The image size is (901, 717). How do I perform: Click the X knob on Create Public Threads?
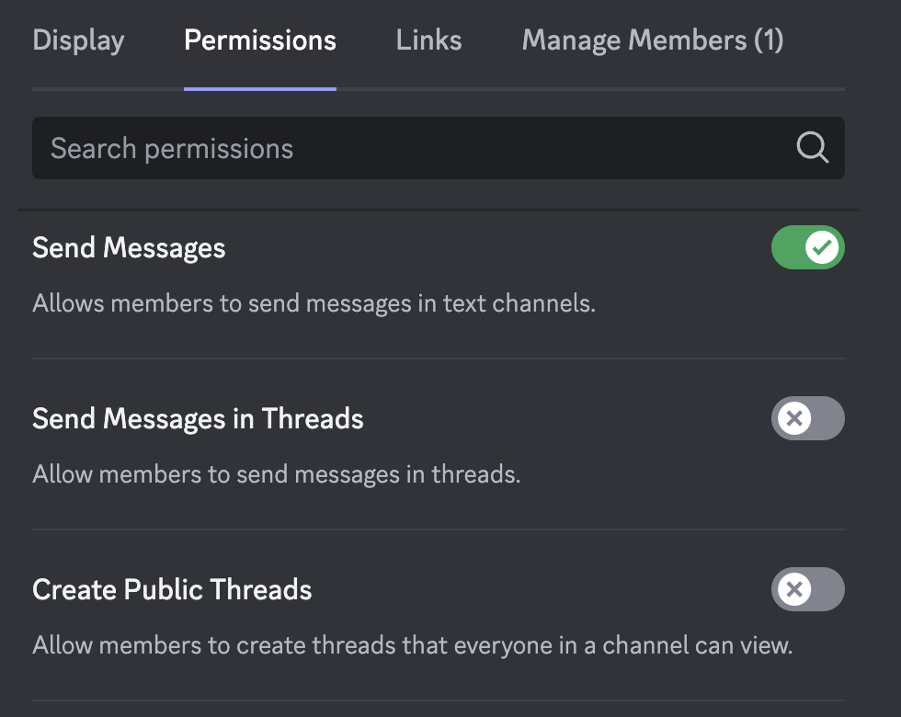pyautogui.click(x=794, y=589)
